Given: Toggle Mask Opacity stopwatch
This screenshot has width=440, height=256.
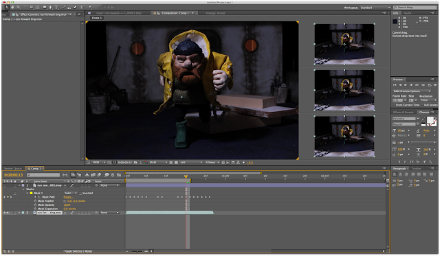Looking at the screenshot, I should click(35, 205).
